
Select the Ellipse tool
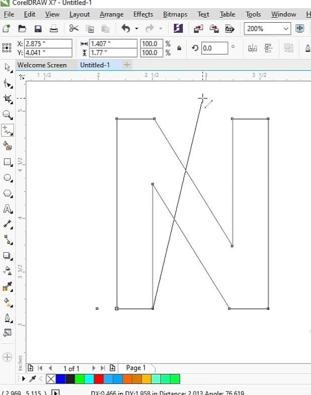click(8, 178)
